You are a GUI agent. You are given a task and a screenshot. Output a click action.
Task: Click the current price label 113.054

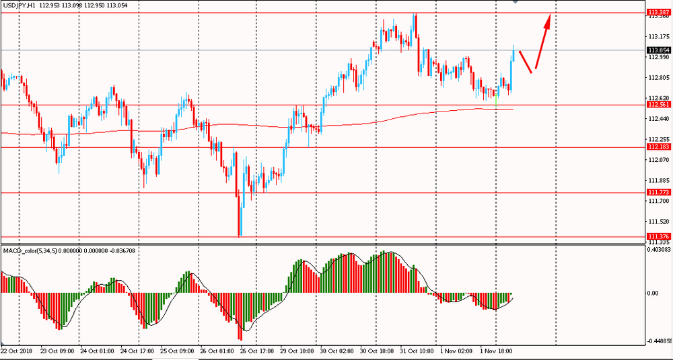(659, 50)
